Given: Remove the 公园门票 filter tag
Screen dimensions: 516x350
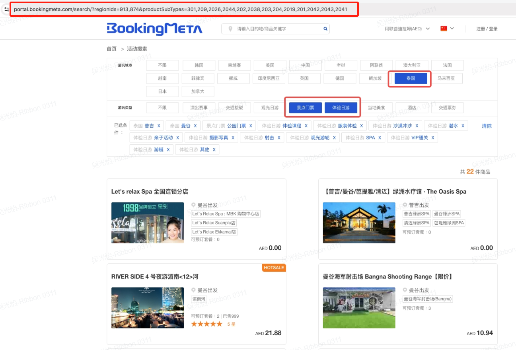Looking at the screenshot, I should click(x=251, y=126).
